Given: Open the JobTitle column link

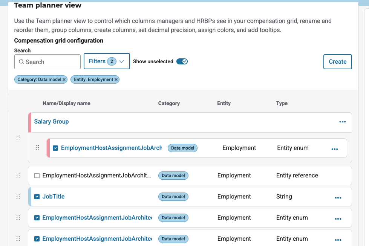Looking at the screenshot, I should [54, 197].
